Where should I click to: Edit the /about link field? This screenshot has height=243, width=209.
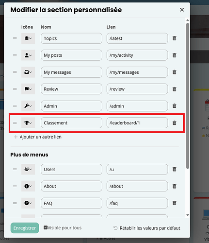(x=137, y=186)
